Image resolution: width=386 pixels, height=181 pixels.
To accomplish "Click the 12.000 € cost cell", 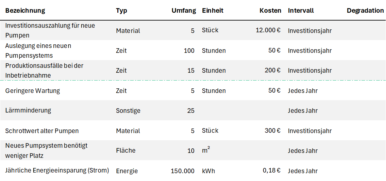I will [268, 30].
